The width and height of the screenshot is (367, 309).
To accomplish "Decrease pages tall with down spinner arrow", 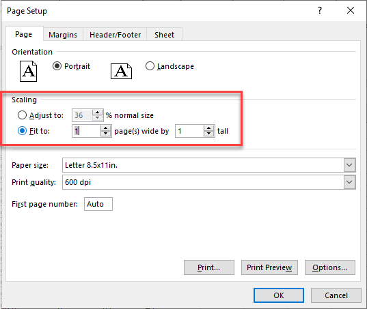I will [208, 134].
